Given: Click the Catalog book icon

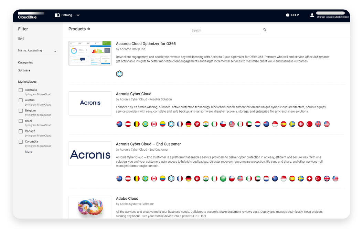Looking at the screenshot, I should [57, 15].
